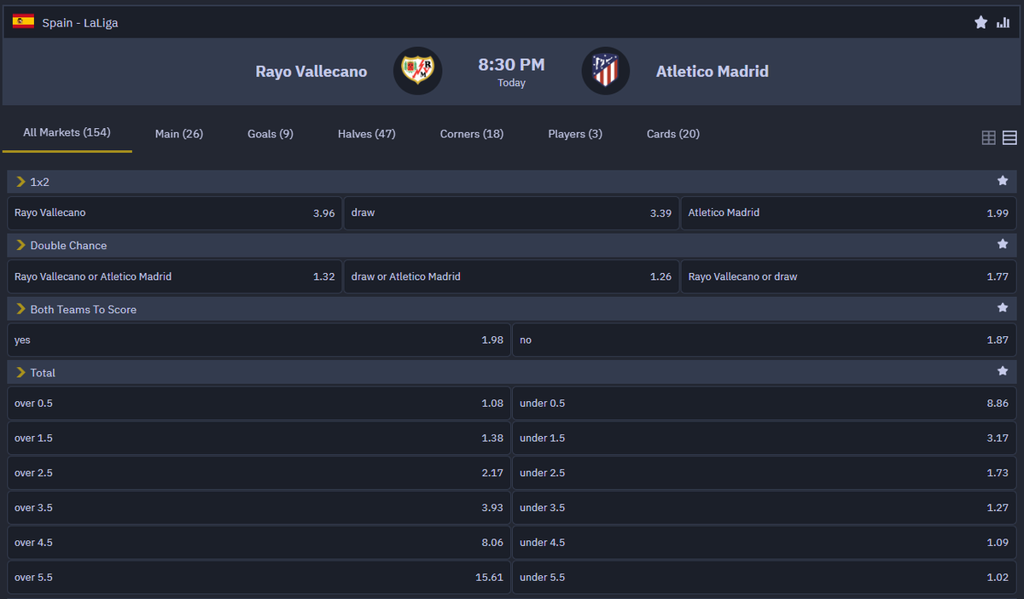Image resolution: width=1024 pixels, height=599 pixels.
Task: Favorite the 1x2 market star
Action: 1003,181
